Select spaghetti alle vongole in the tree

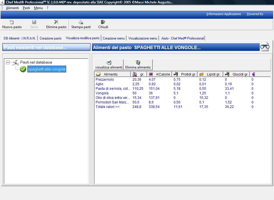point(47,69)
